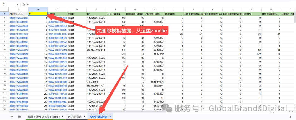Switch to PAA粘到这 sheet tab

coord(75,117)
